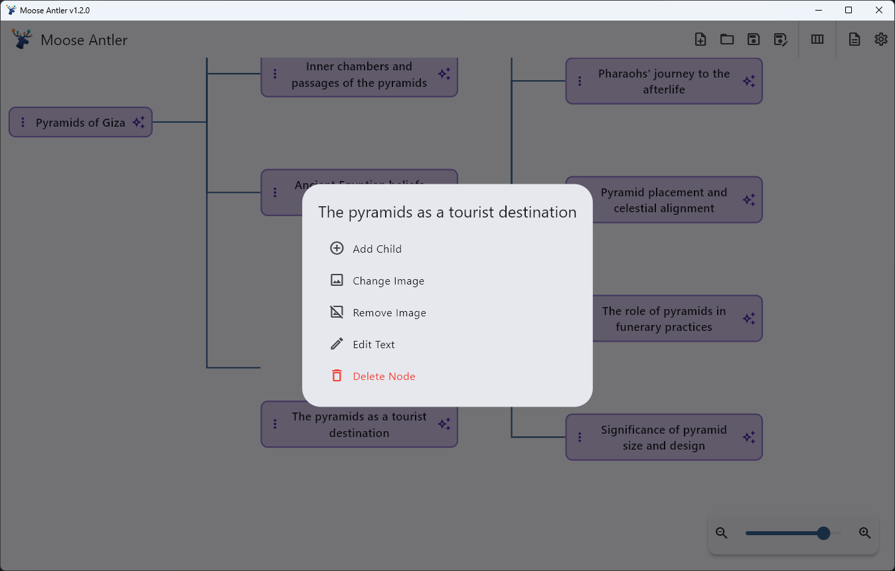
Task: Choose Delete Node in red
Action: click(447, 376)
